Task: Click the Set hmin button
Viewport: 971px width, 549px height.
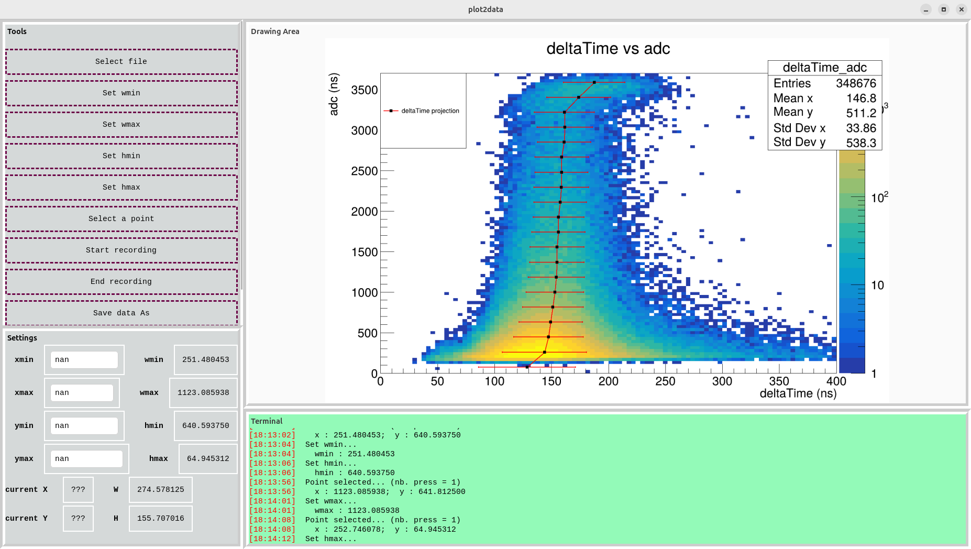Action: (122, 156)
